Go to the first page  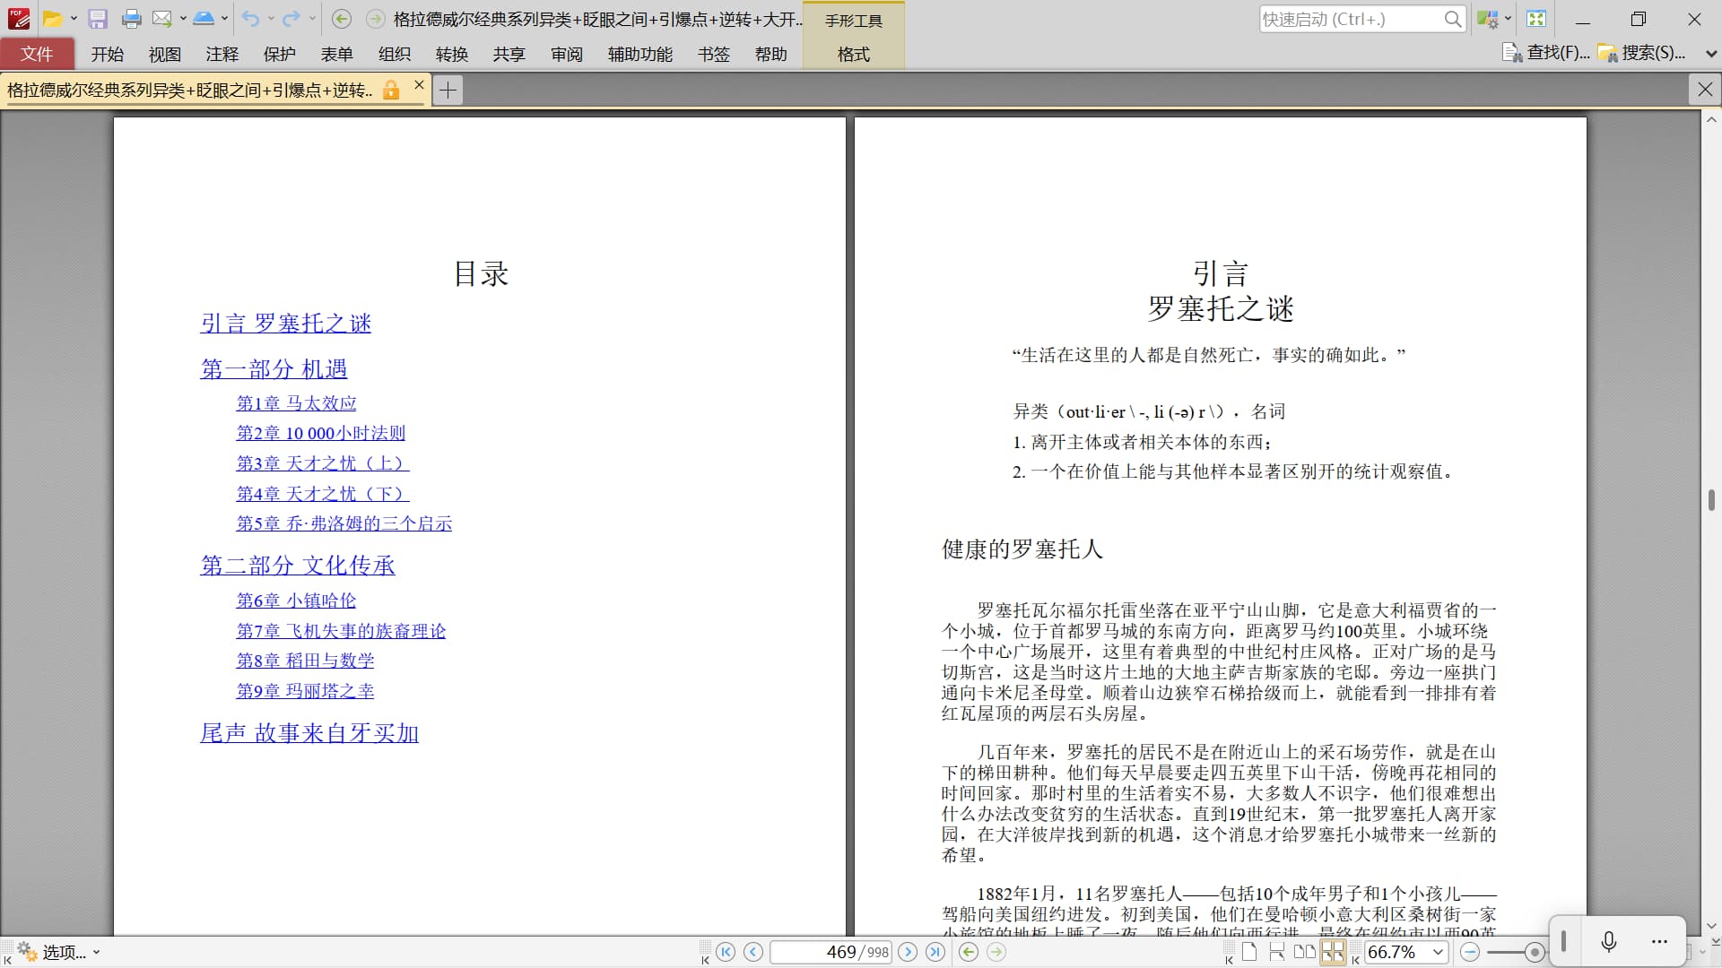[726, 952]
